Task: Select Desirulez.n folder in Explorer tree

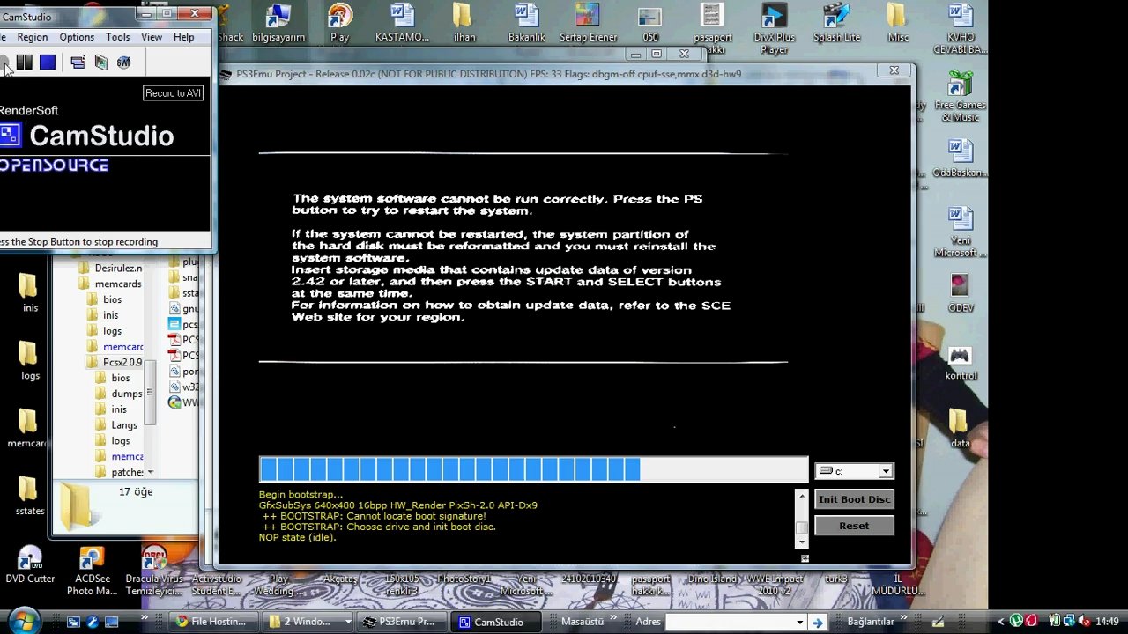Action: click(x=110, y=268)
